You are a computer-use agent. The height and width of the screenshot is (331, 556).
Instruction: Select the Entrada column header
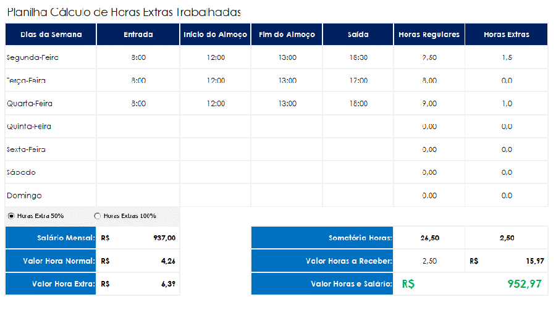[138, 35]
